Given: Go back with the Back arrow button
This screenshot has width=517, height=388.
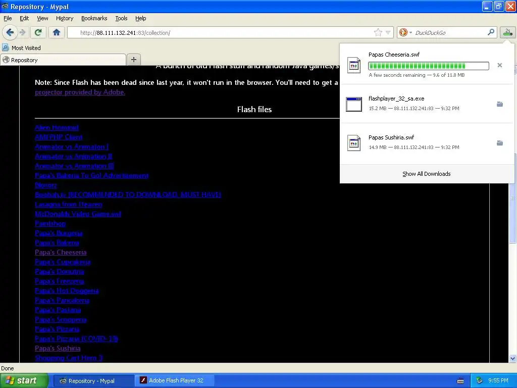Looking at the screenshot, I should (x=10, y=32).
